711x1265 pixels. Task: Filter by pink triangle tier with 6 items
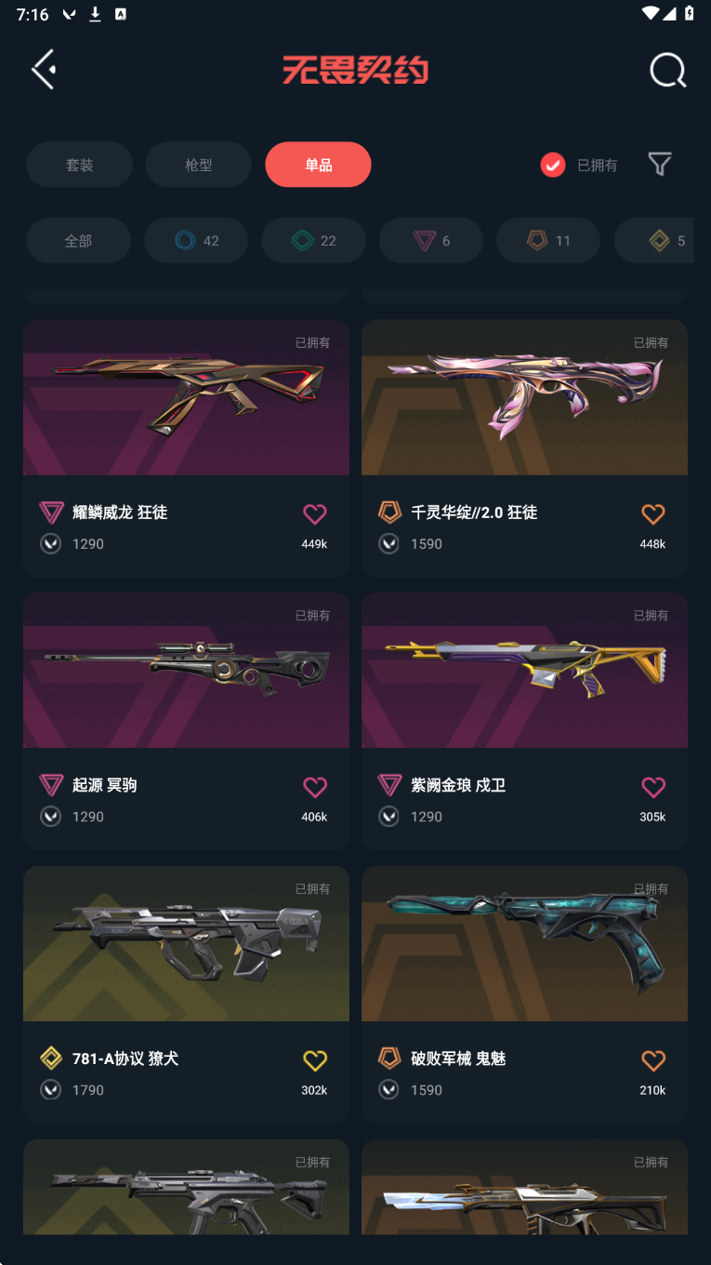[431, 241]
